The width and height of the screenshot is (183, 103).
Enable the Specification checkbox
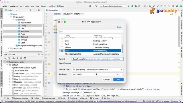point(73,63)
